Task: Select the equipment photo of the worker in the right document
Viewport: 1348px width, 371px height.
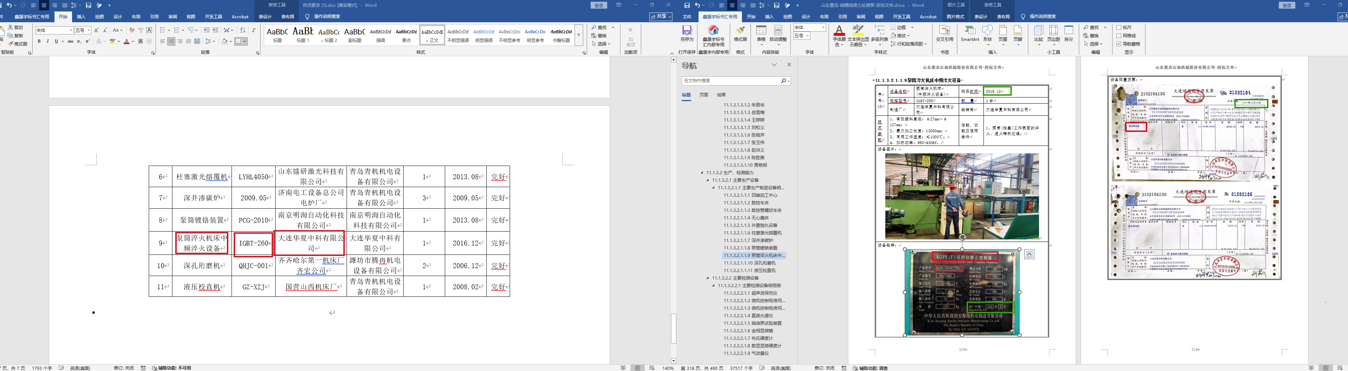Action: pos(962,196)
